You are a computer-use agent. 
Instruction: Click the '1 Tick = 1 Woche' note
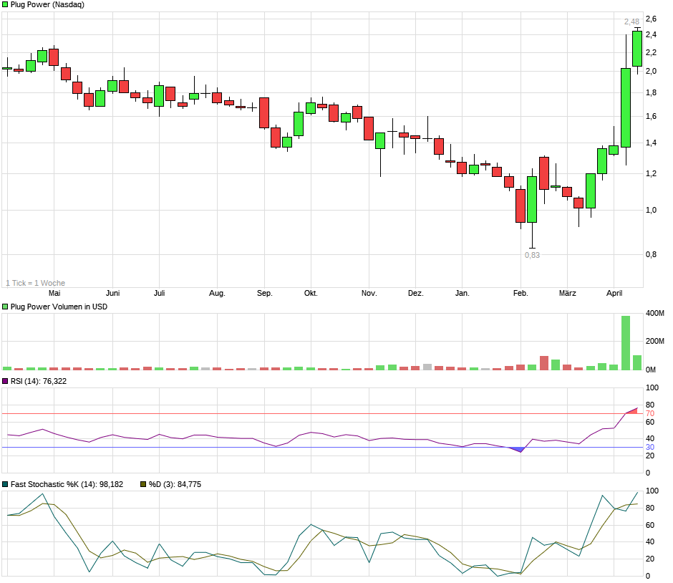[35, 283]
